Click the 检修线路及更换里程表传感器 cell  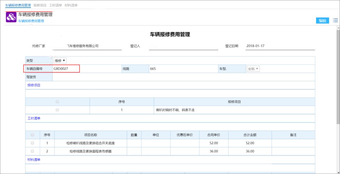tap(90, 151)
